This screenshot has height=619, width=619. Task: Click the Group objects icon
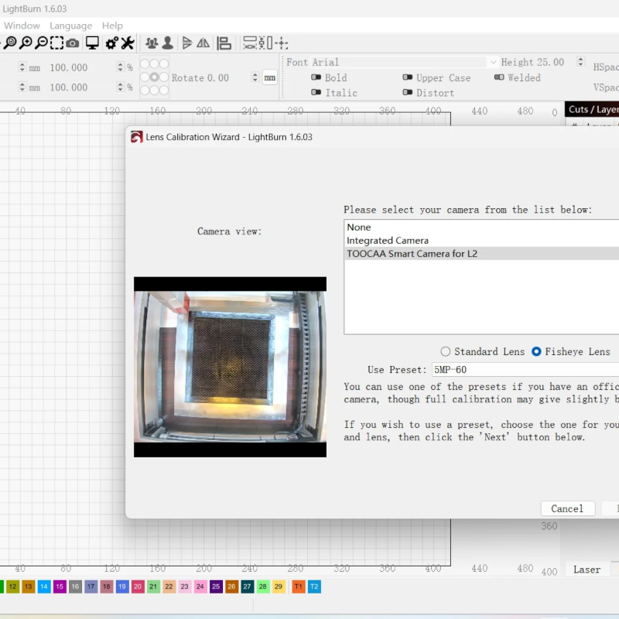[152, 43]
